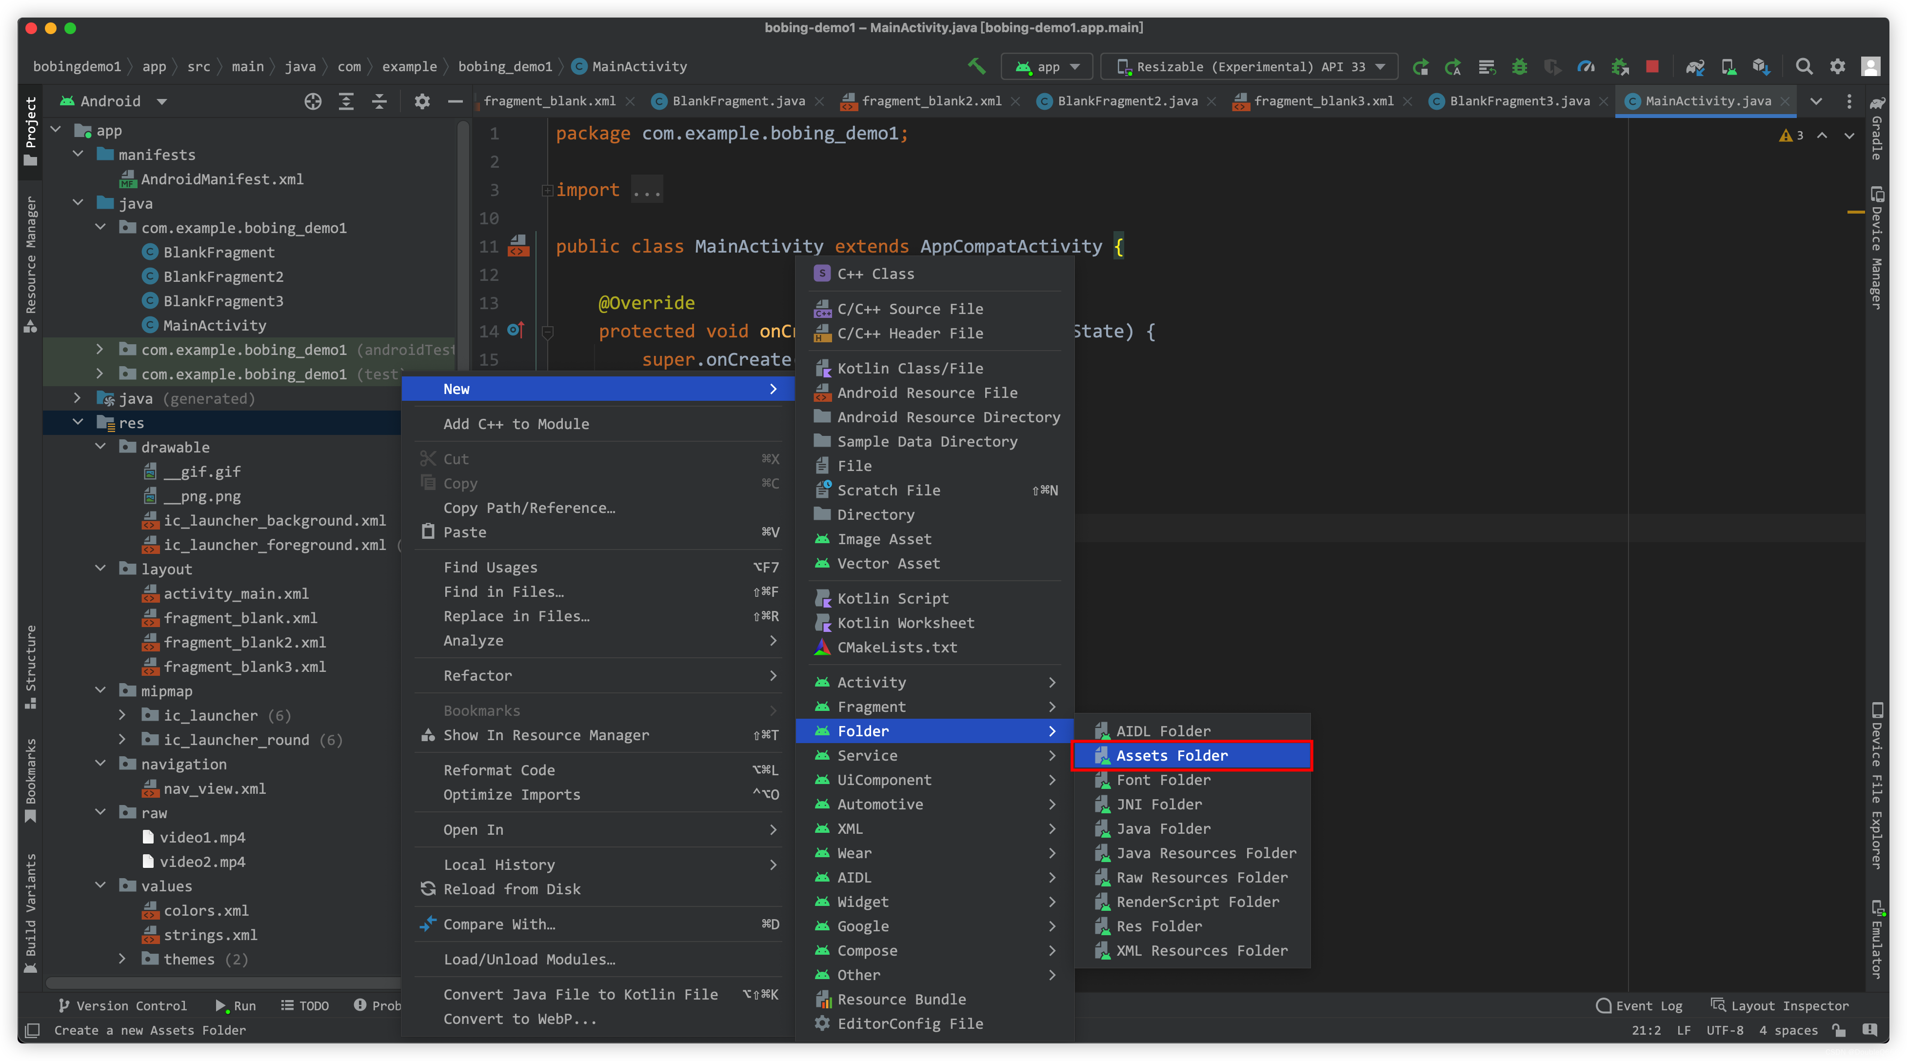This screenshot has width=1907, height=1061.
Task: Open the Event Log button
Action: tap(1639, 1005)
